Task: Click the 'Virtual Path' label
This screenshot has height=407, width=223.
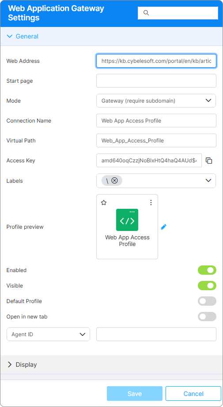Action: [x=21, y=140]
